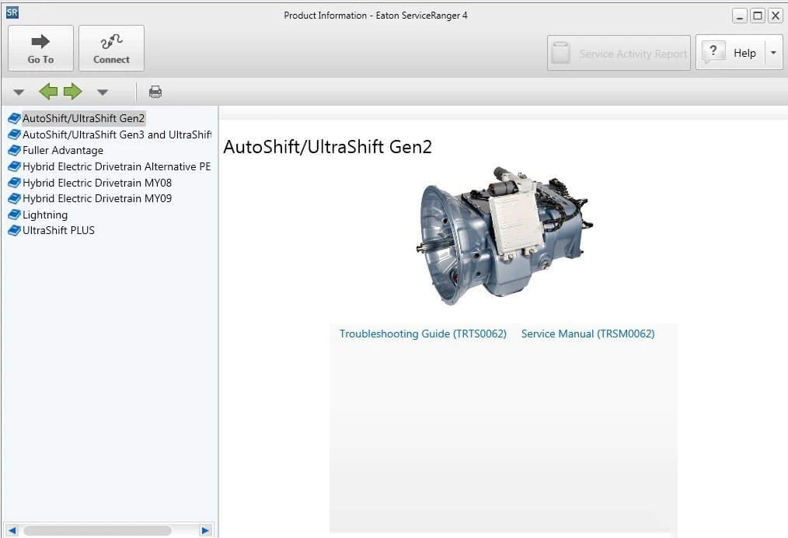Viewport: 788px width, 538px height.
Task: Click the book icon beside UltraShift PLUS
Action: [14, 231]
